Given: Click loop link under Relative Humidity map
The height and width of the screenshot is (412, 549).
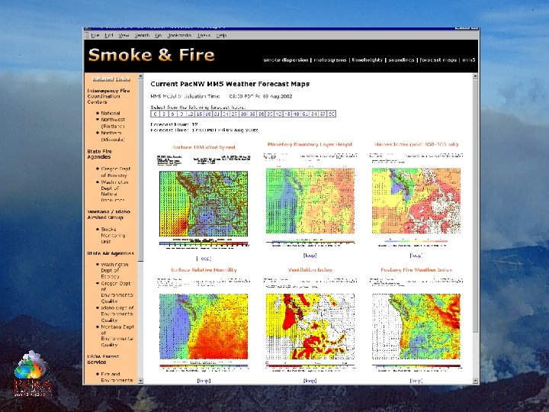Looking at the screenshot, I should 204,381.
